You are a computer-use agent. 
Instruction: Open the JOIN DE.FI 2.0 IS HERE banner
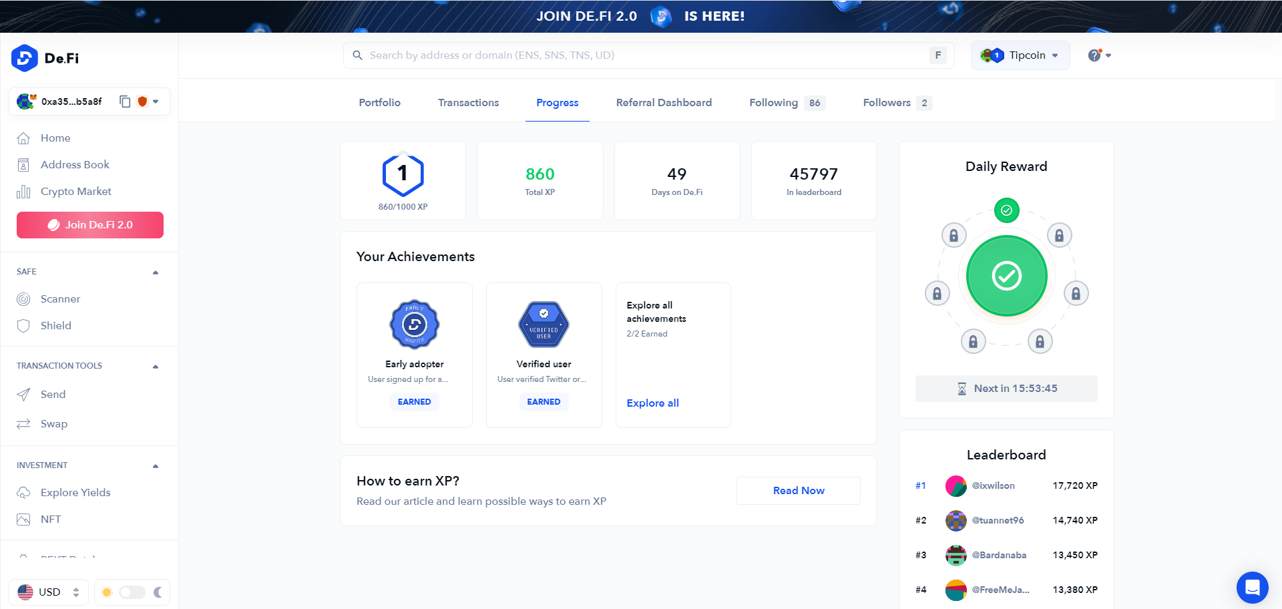point(641,17)
